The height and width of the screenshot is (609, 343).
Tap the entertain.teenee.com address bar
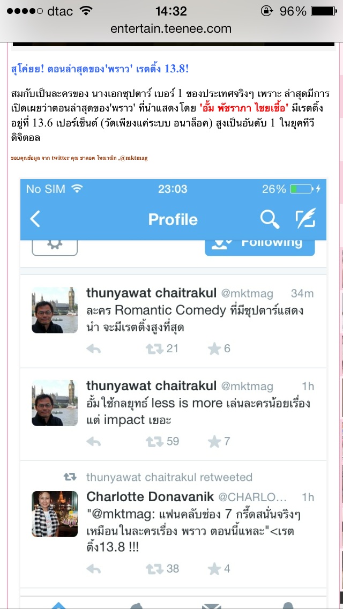tap(171, 29)
